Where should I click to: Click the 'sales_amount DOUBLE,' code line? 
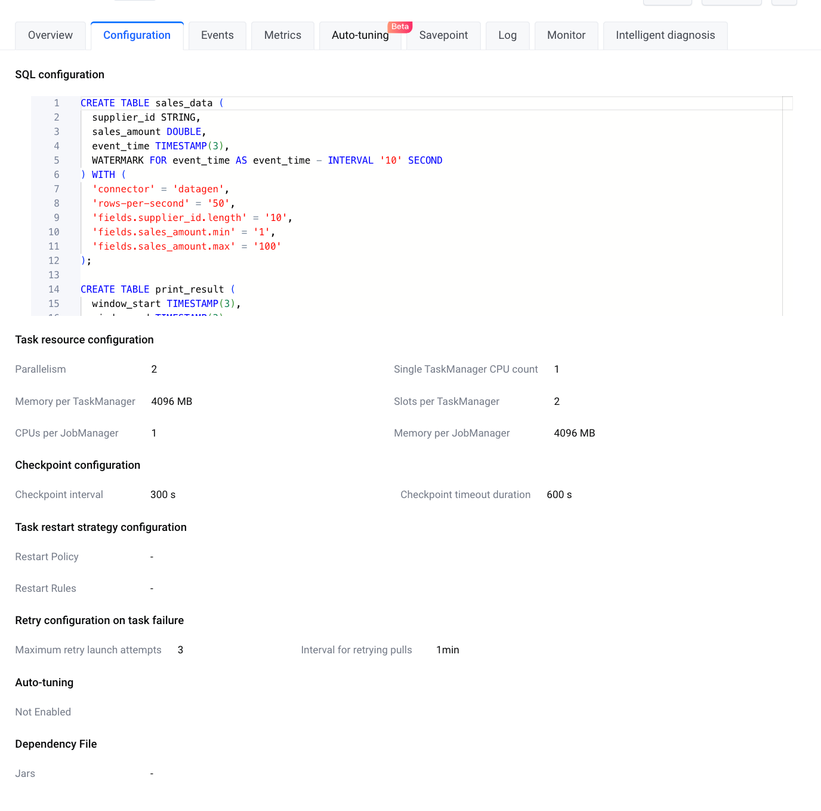pos(149,131)
